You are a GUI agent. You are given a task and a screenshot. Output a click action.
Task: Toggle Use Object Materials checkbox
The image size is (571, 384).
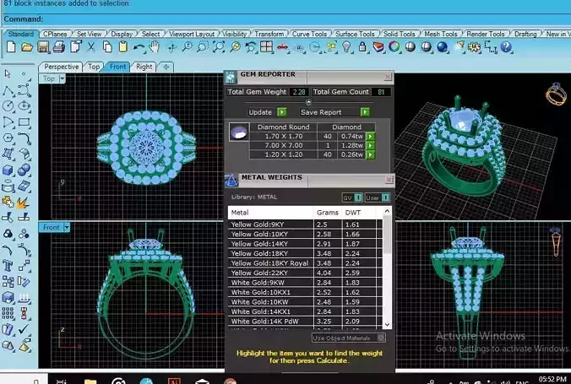[381, 338]
